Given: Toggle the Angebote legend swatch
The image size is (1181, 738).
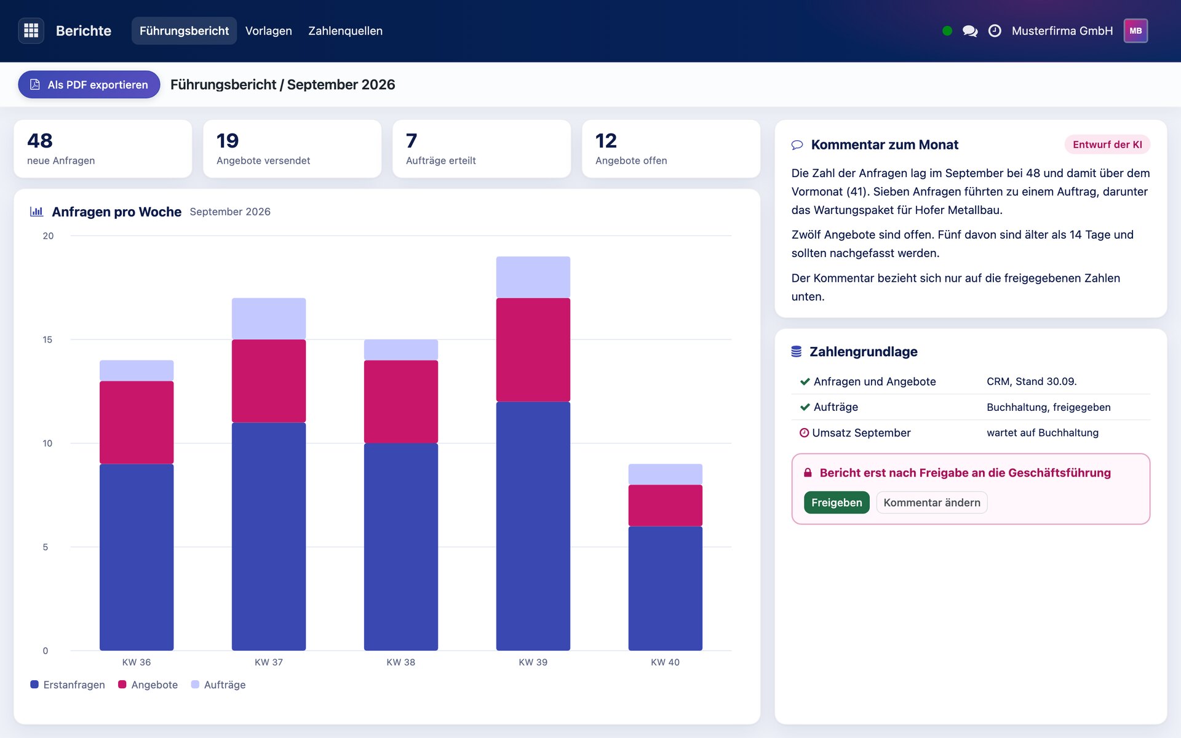Looking at the screenshot, I should point(122,684).
